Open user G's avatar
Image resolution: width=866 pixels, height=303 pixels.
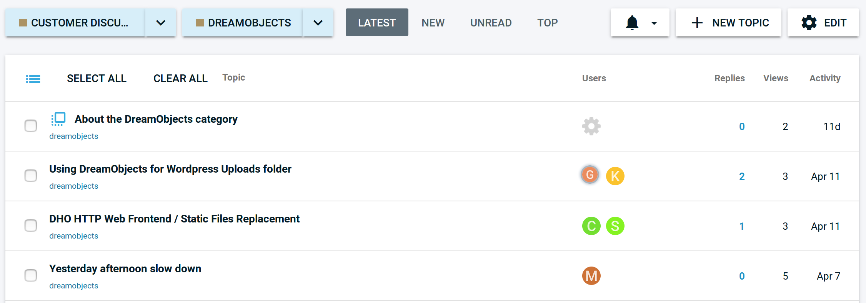point(590,175)
